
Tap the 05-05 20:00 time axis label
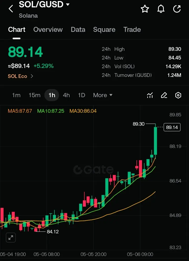pos(93,254)
